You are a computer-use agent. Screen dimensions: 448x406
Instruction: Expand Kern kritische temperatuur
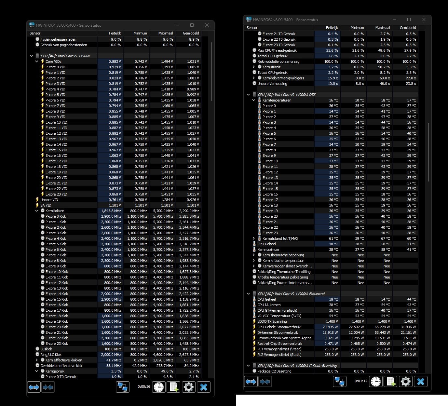pyautogui.click(x=254, y=261)
